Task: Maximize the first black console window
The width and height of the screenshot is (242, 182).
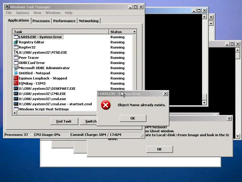Action: [x=199, y=11]
